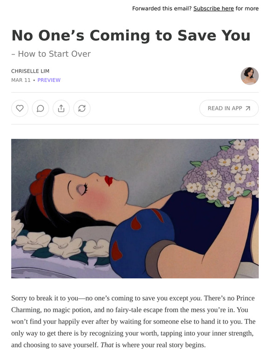The image size is (270, 360).
Task: Click the words for more after Subscribe
Action: 247,8
